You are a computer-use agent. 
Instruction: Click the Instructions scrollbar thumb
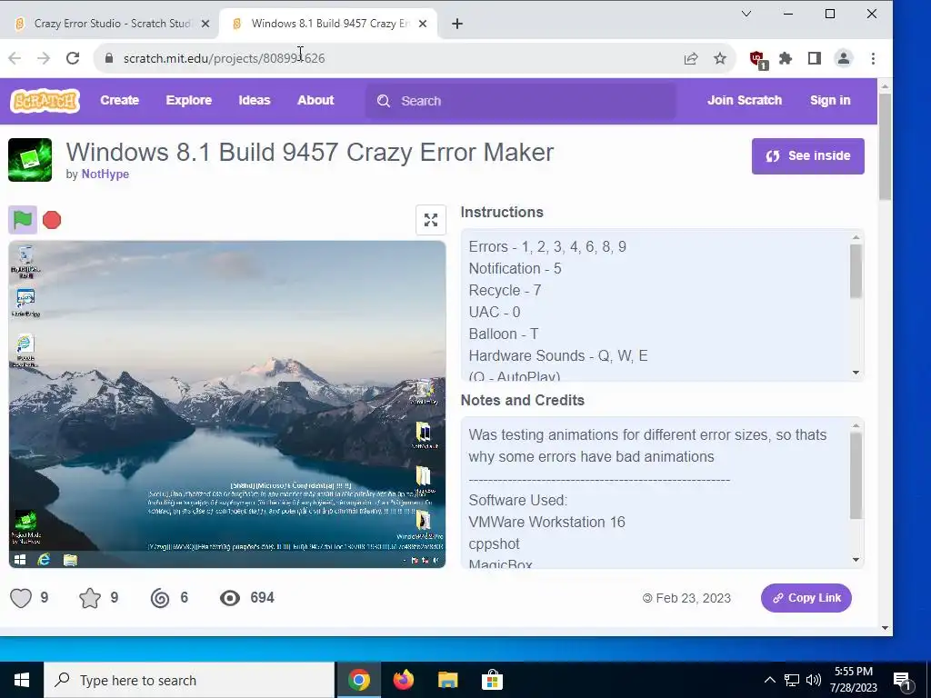pos(856,271)
